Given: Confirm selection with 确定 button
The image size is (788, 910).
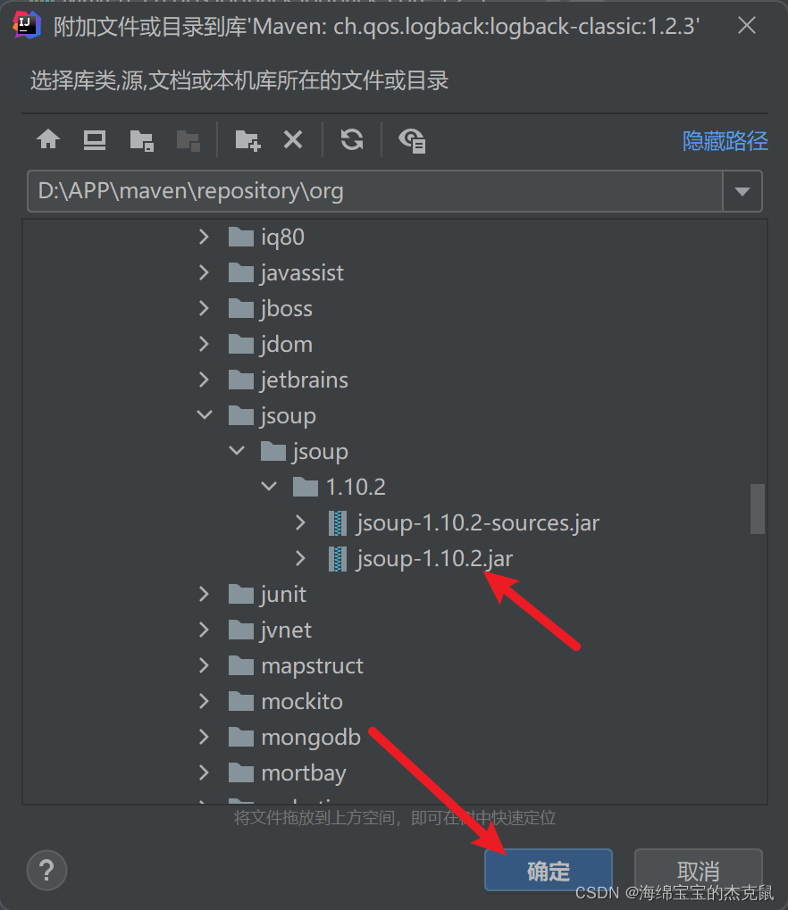Looking at the screenshot, I should click(x=548, y=870).
